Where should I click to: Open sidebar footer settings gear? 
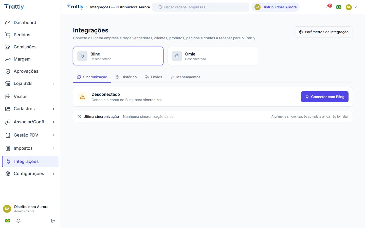tap(19, 221)
